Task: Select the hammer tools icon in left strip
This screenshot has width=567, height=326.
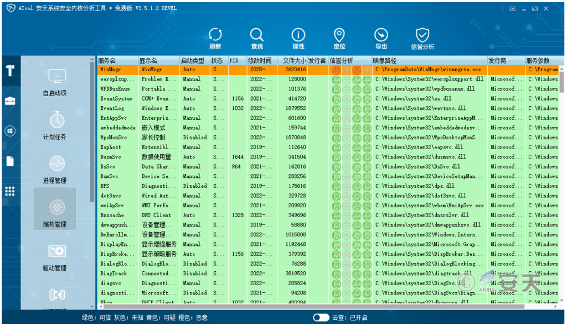Action: pos(10,70)
